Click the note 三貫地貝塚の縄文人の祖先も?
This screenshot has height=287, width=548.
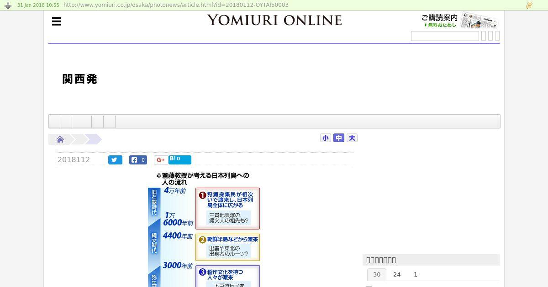tap(229, 218)
